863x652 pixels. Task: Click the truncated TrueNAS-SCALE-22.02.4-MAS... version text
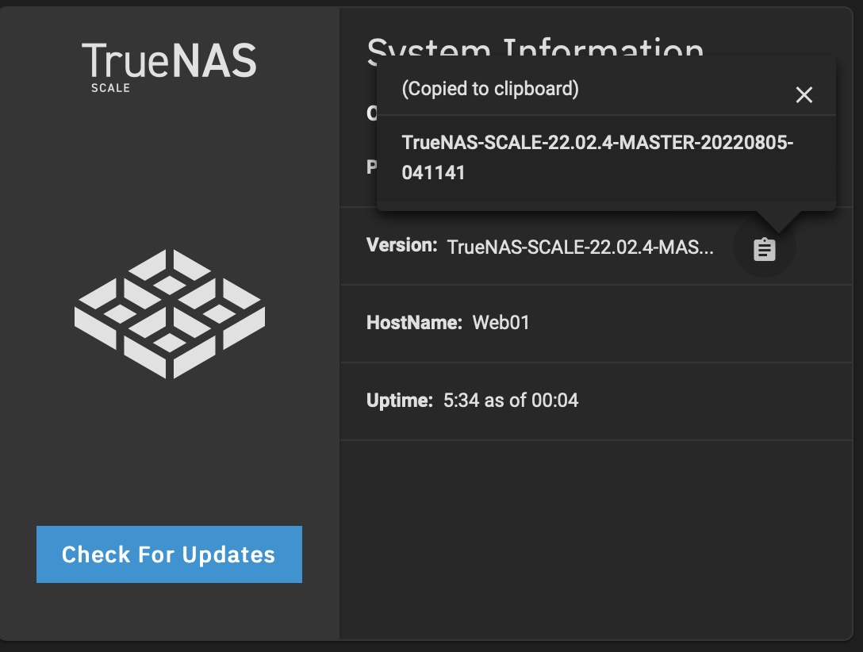click(580, 247)
